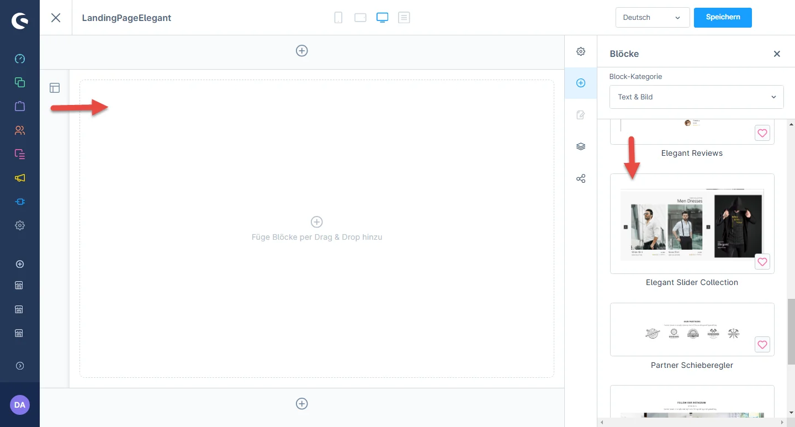Click the Speichern button
The height and width of the screenshot is (427, 795).
(x=723, y=17)
